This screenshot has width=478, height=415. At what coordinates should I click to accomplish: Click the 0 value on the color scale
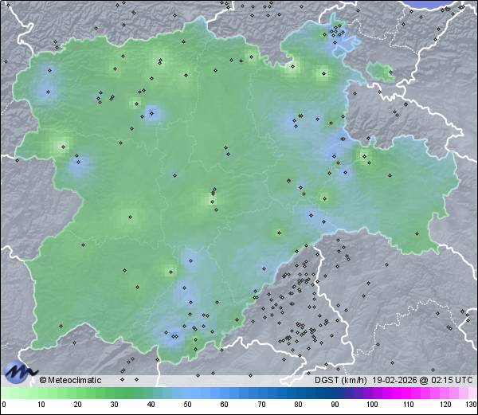3,405
